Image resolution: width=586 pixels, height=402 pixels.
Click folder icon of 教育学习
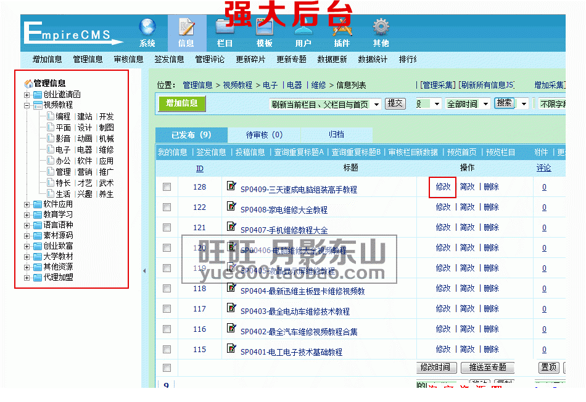[x=38, y=215]
